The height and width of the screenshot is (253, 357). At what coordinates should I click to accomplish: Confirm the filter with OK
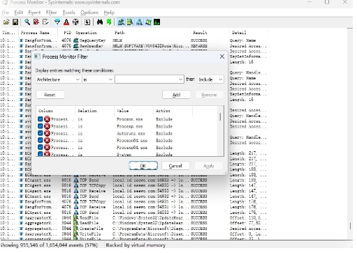pos(143,166)
